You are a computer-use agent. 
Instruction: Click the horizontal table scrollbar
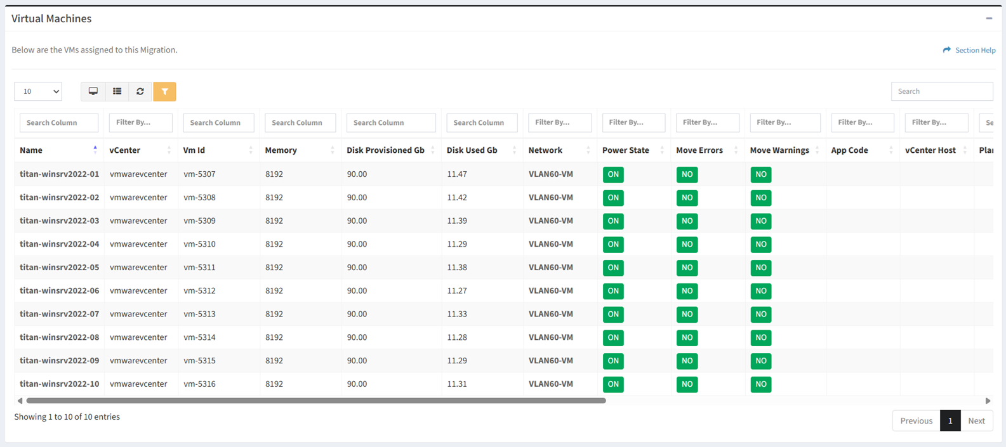315,401
